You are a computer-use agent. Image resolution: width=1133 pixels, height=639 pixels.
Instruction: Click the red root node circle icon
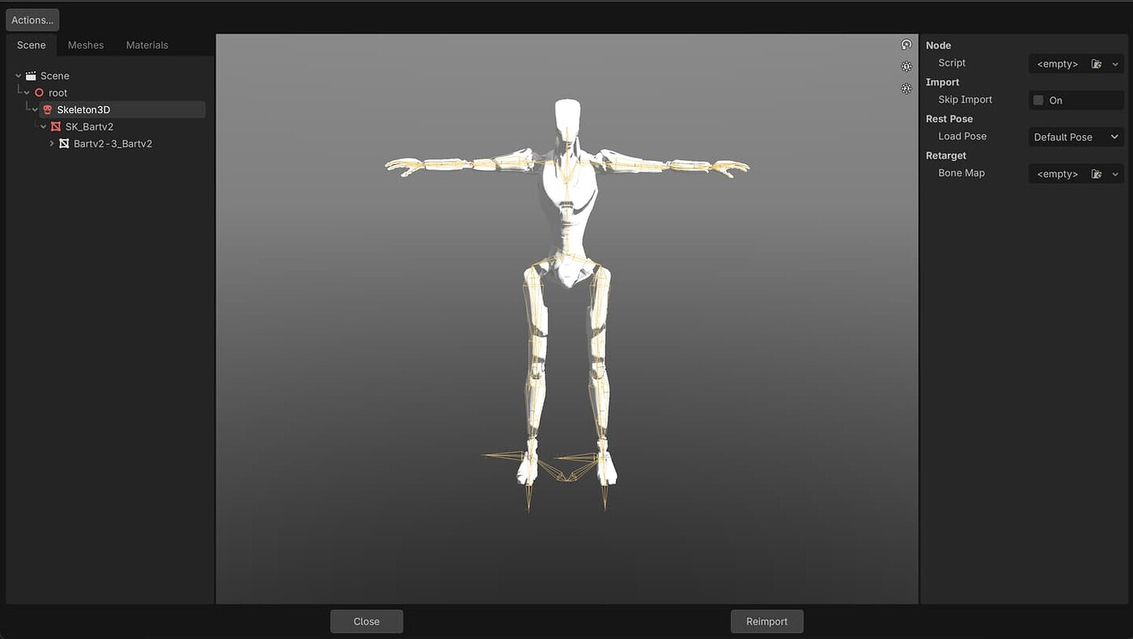pos(39,93)
